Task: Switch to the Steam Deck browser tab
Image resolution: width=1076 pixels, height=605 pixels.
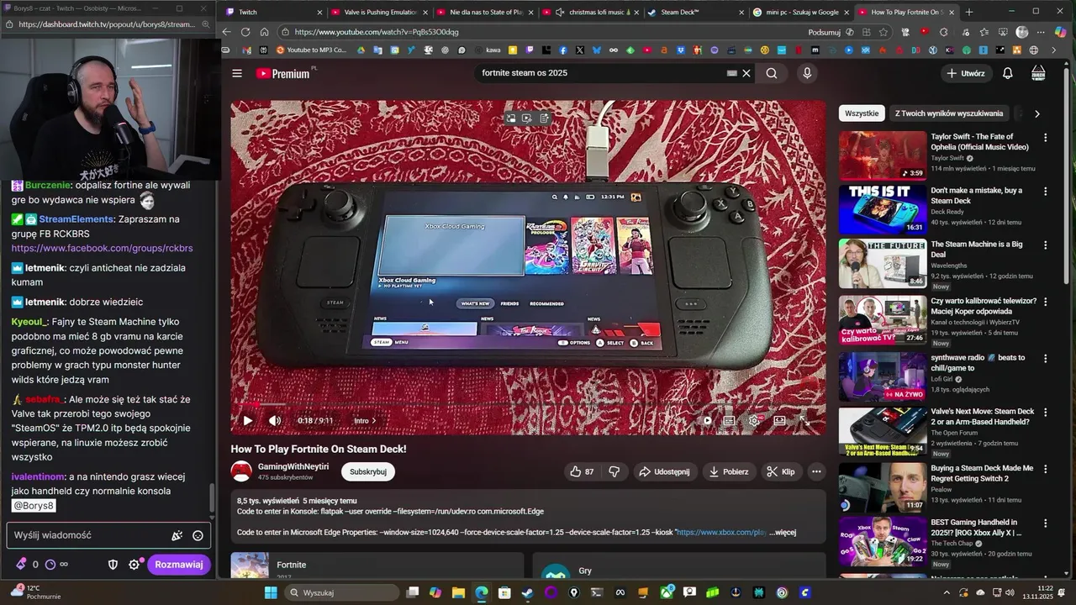Action: pos(696,12)
